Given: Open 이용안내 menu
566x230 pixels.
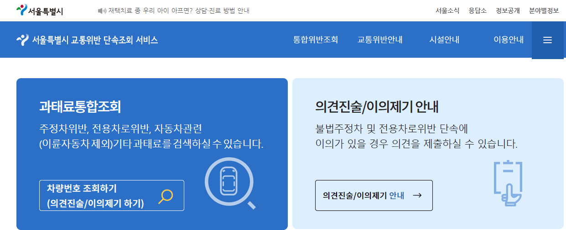Looking at the screenshot, I should point(509,40).
